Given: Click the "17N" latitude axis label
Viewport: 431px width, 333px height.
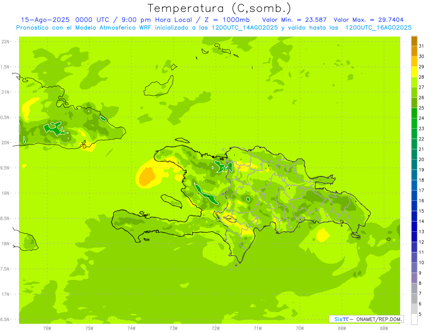Looking at the screenshot, I should [x=6, y=294].
